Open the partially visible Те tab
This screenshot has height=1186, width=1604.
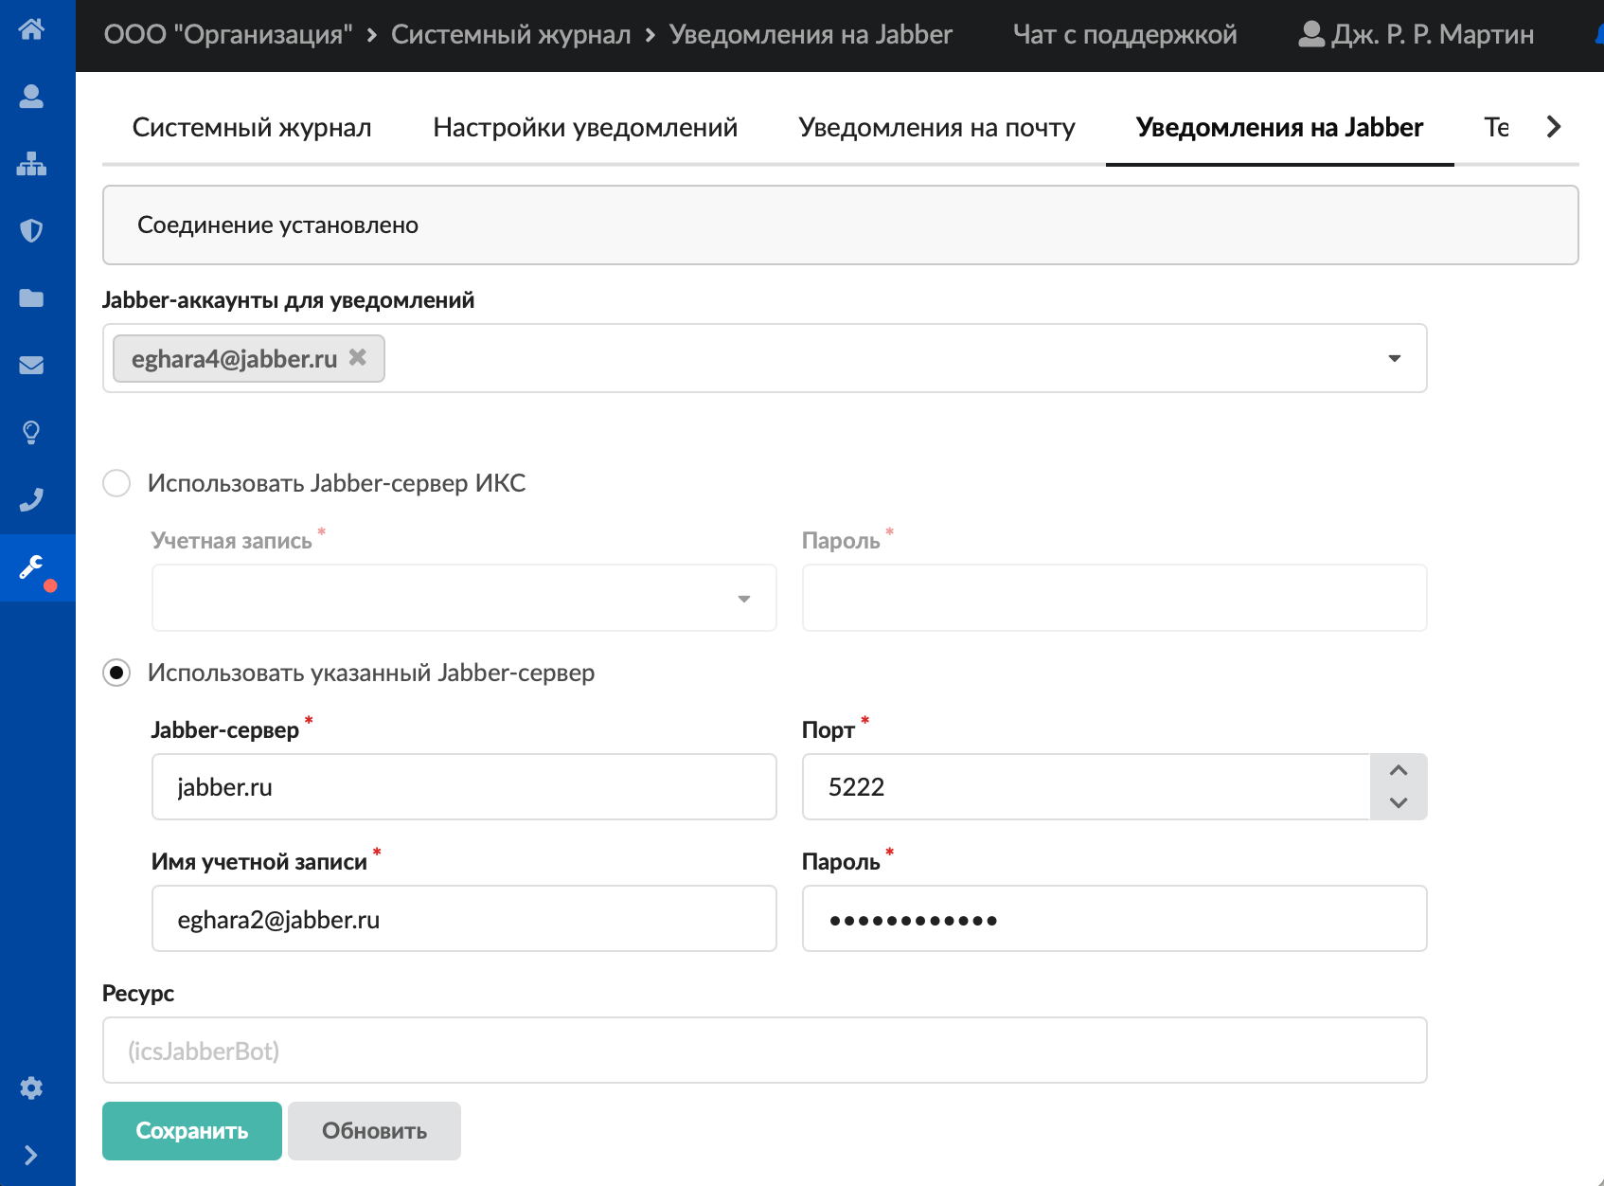click(x=1496, y=127)
